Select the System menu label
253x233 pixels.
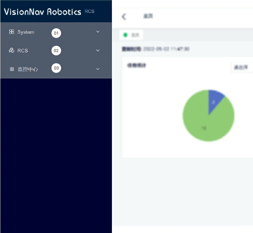click(x=26, y=32)
